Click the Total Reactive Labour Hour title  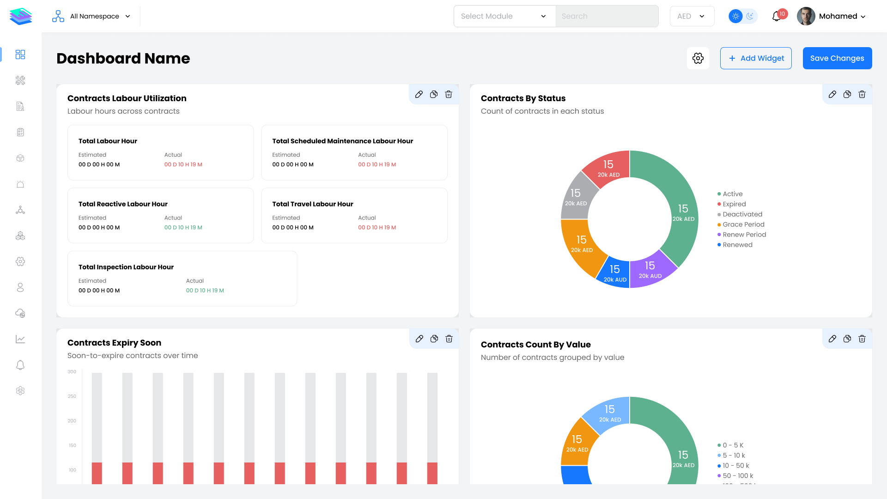123,204
